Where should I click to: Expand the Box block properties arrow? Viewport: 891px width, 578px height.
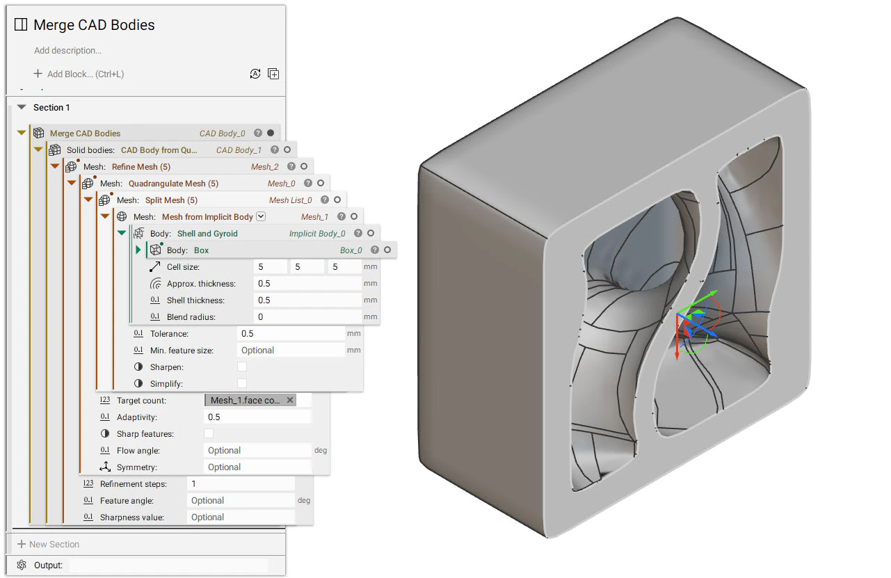click(137, 249)
